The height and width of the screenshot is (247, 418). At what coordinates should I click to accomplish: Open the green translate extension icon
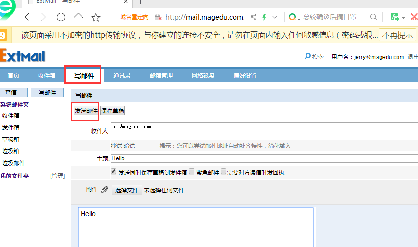pyautogui.click(x=395, y=17)
